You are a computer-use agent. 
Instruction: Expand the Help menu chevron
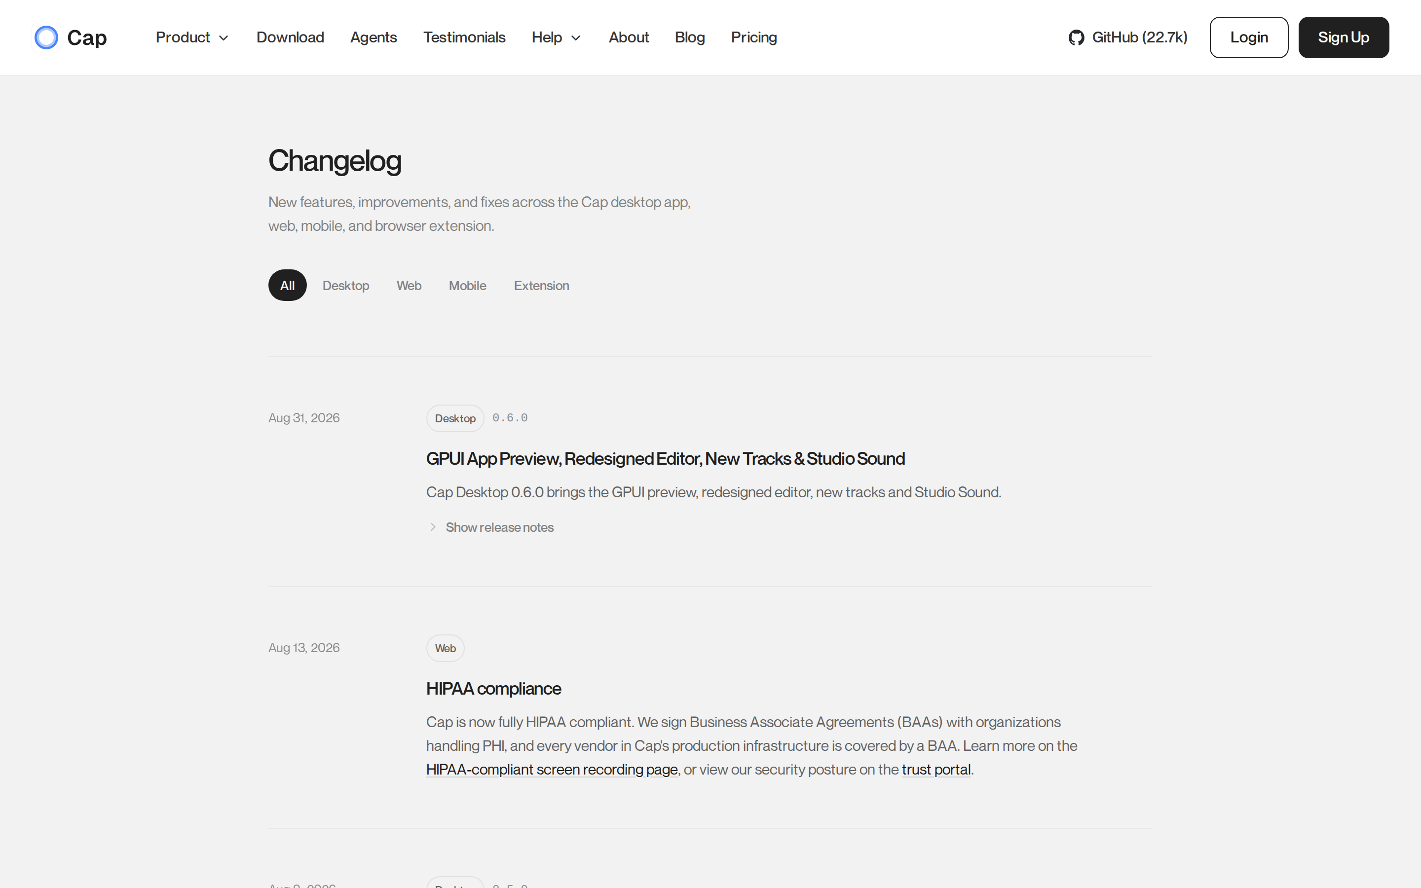pyautogui.click(x=576, y=38)
